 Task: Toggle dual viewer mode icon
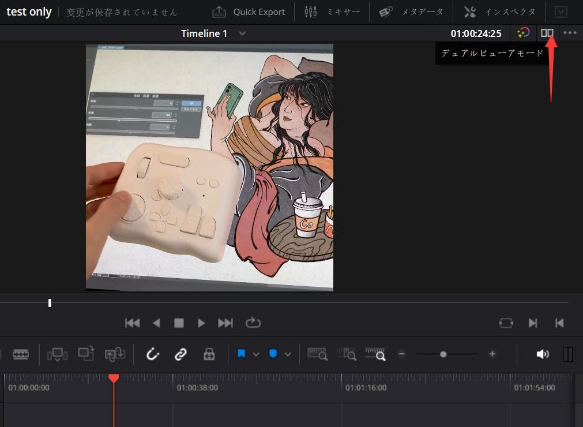[x=547, y=33]
